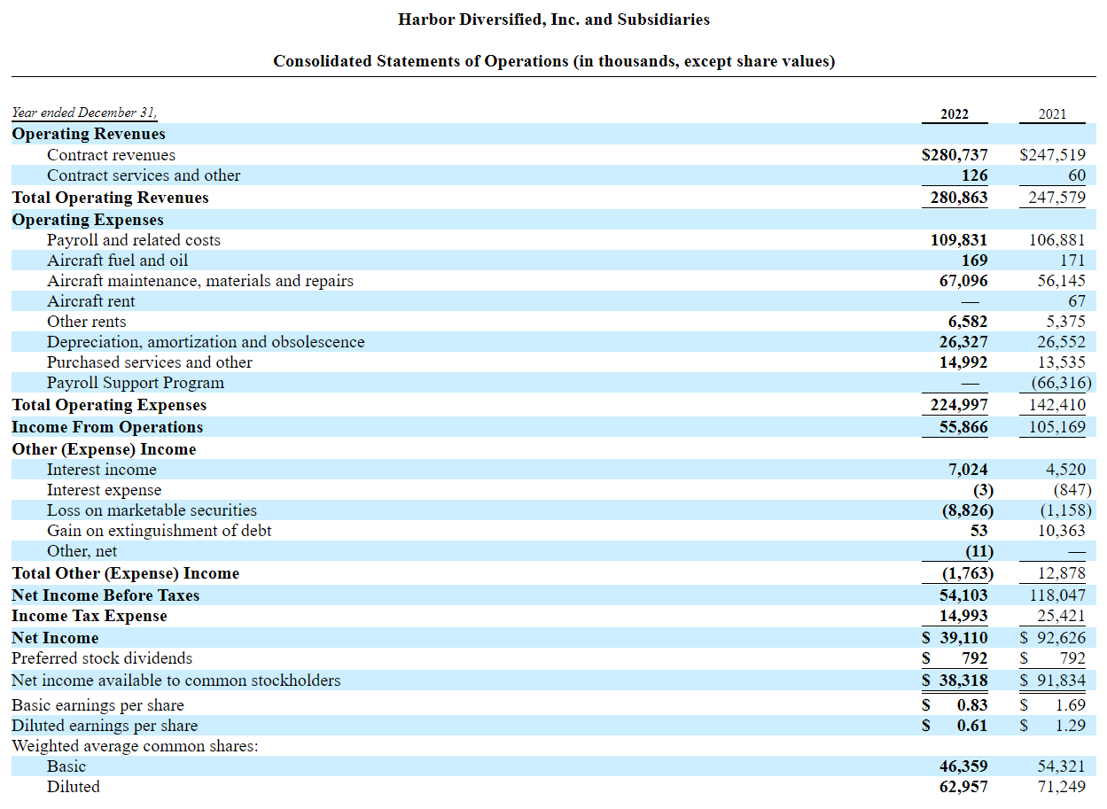Image resolution: width=1107 pixels, height=809 pixels.
Task: Select the 26,552 depreciation value
Action: 1061,342
